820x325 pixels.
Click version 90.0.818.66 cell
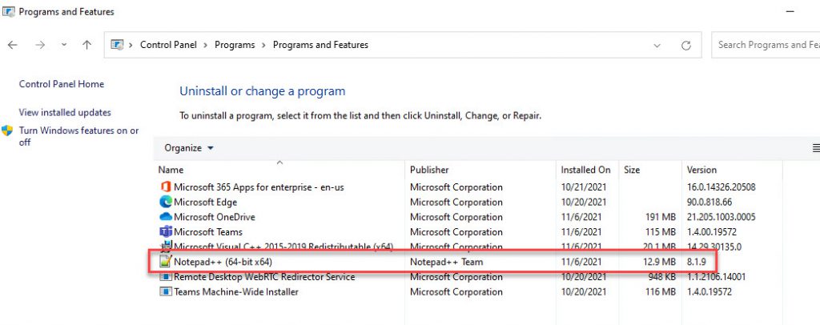tap(708, 202)
